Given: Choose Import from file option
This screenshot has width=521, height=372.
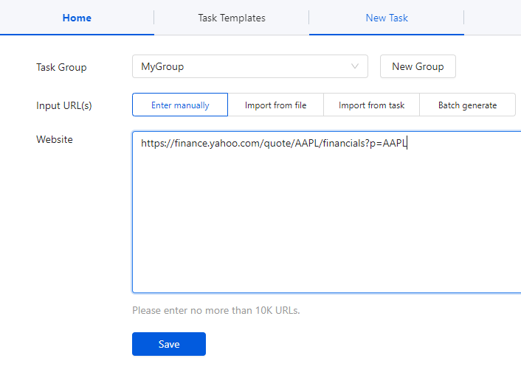Looking at the screenshot, I should tap(275, 105).
